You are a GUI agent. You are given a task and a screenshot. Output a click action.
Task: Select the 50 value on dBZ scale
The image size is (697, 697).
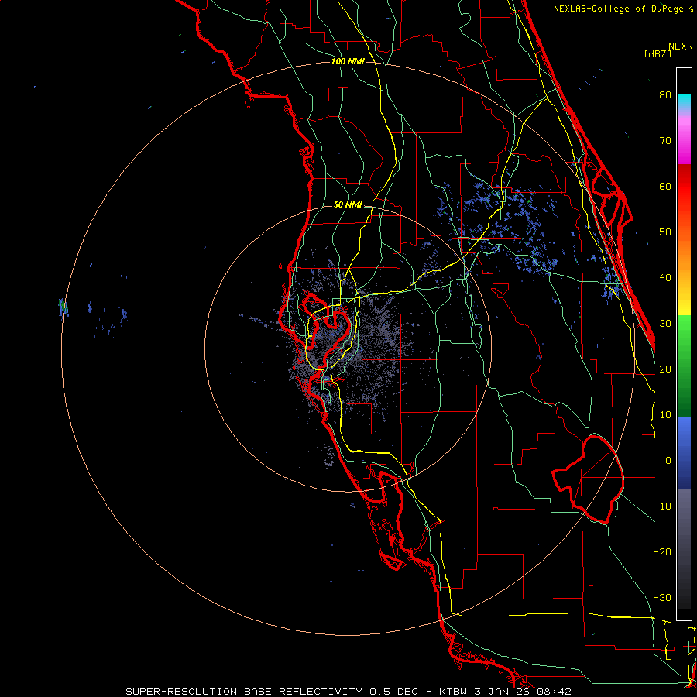[665, 232]
